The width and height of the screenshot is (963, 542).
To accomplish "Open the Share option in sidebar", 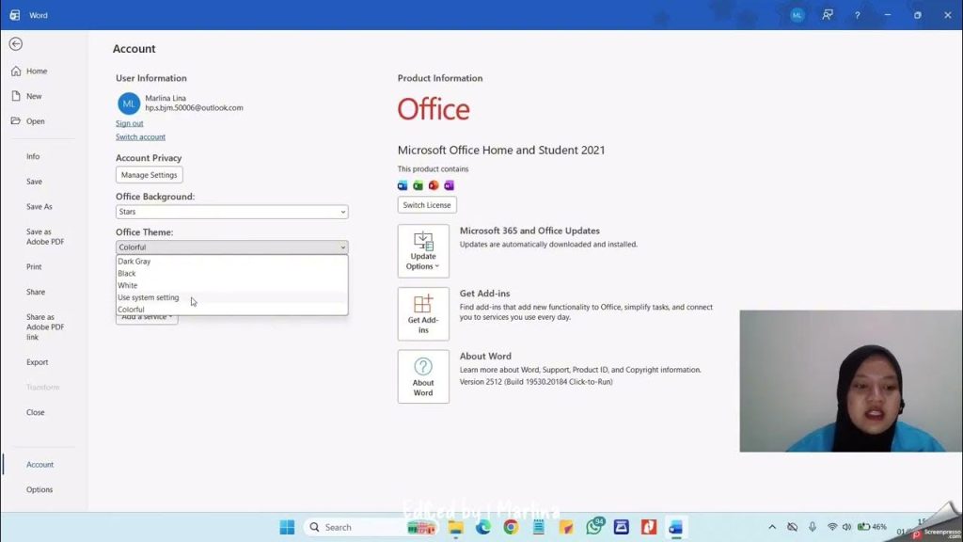I will pyautogui.click(x=35, y=292).
